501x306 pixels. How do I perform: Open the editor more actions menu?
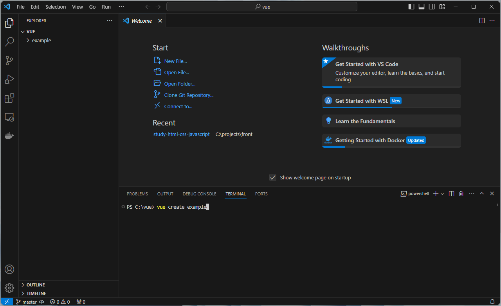click(492, 21)
